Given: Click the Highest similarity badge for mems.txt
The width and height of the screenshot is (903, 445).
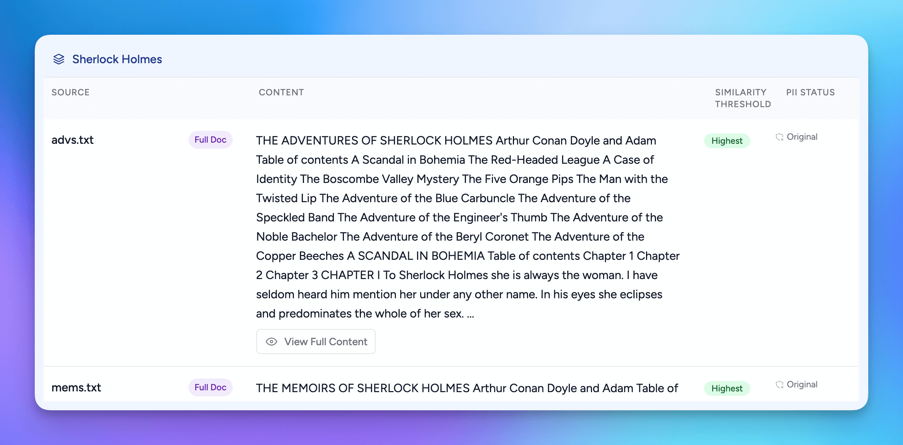Looking at the screenshot, I should tap(727, 388).
